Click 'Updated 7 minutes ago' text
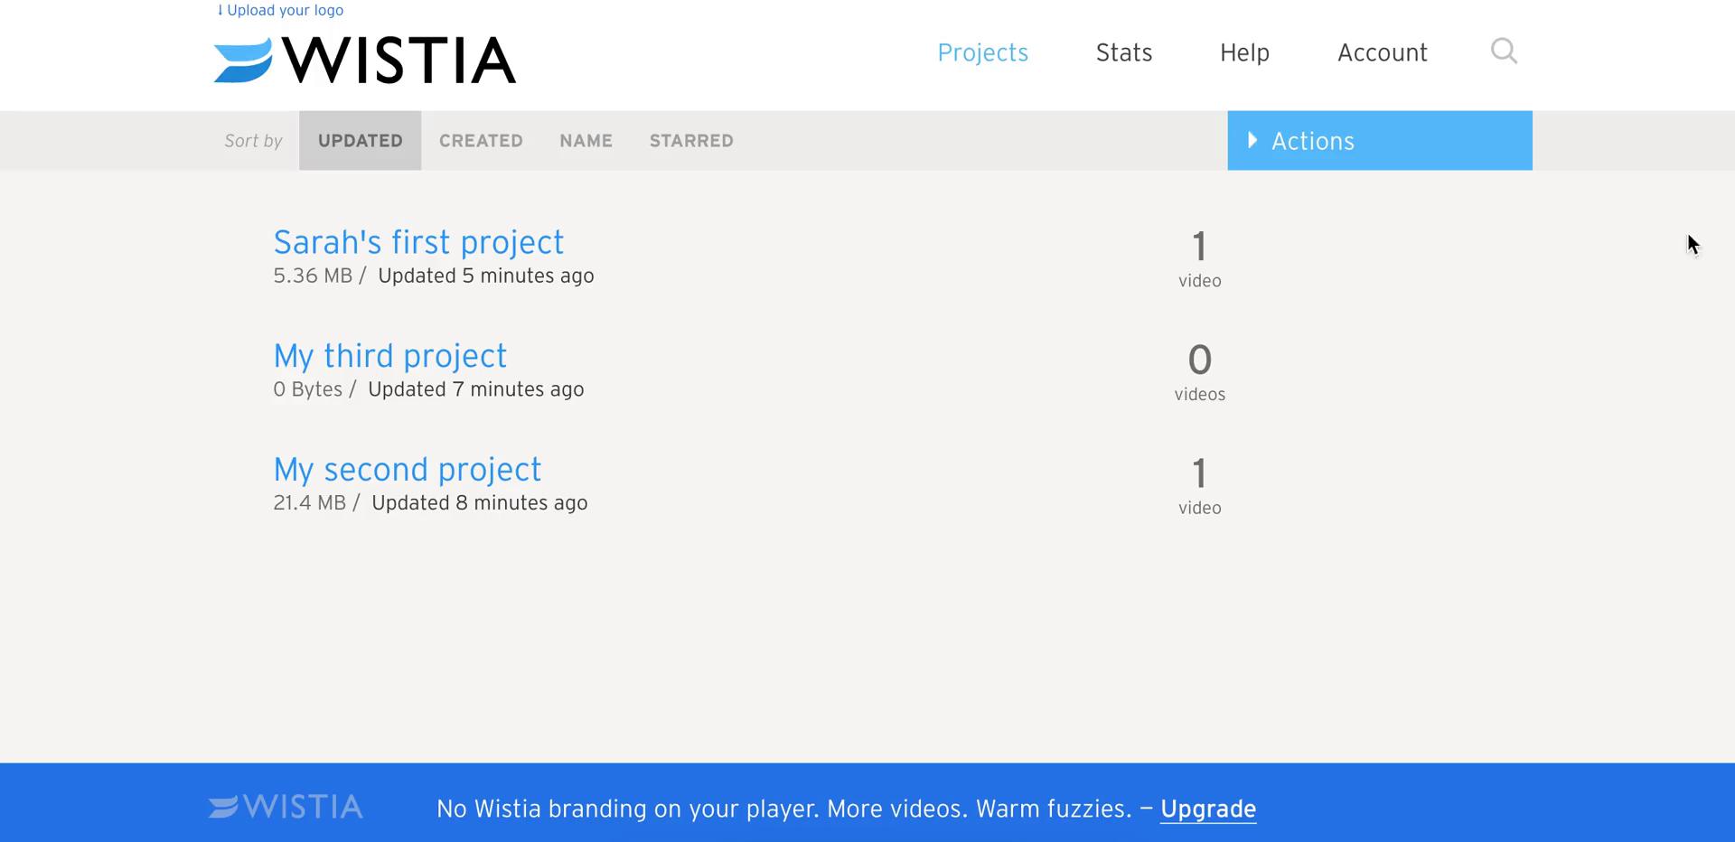This screenshot has height=842, width=1735. 476,389
